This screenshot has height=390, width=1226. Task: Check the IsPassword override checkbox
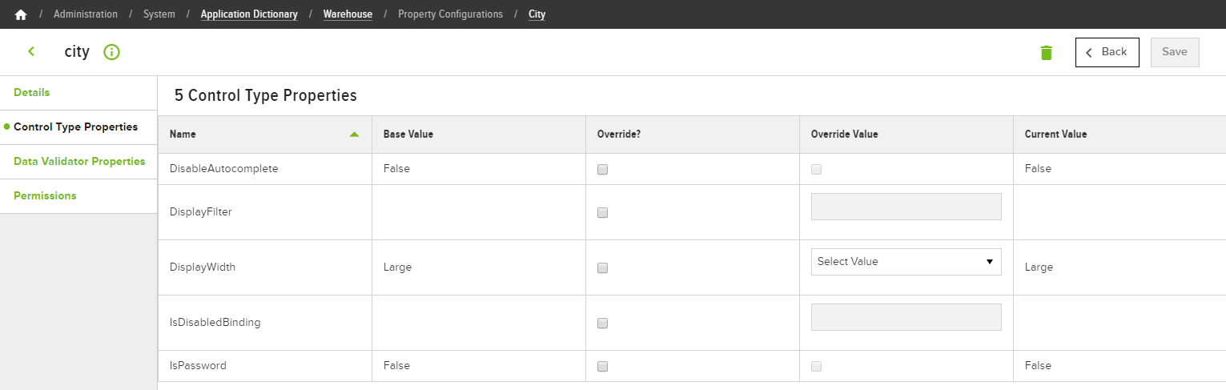click(x=603, y=366)
